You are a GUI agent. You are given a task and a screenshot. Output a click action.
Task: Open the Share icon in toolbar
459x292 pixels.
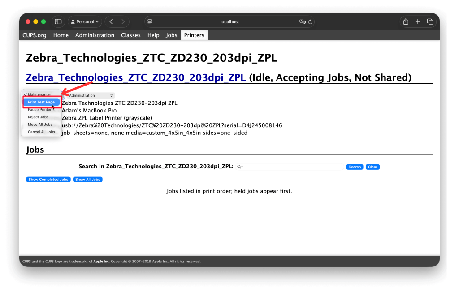(406, 21)
